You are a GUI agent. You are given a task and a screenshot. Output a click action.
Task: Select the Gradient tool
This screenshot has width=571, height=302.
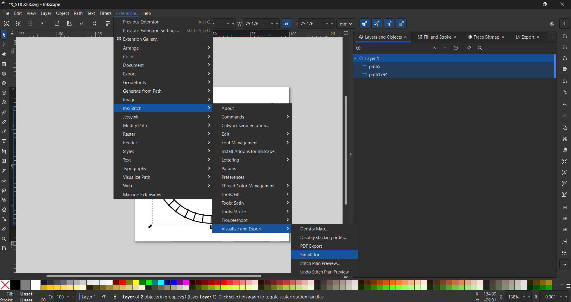(4, 151)
